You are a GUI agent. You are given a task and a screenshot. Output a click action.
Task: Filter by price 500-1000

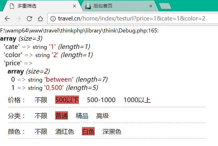pos(101,100)
